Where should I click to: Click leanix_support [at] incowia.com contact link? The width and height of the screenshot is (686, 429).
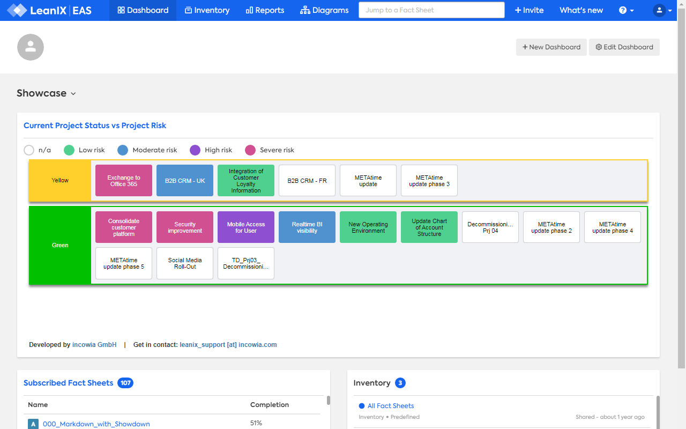pyautogui.click(x=228, y=345)
